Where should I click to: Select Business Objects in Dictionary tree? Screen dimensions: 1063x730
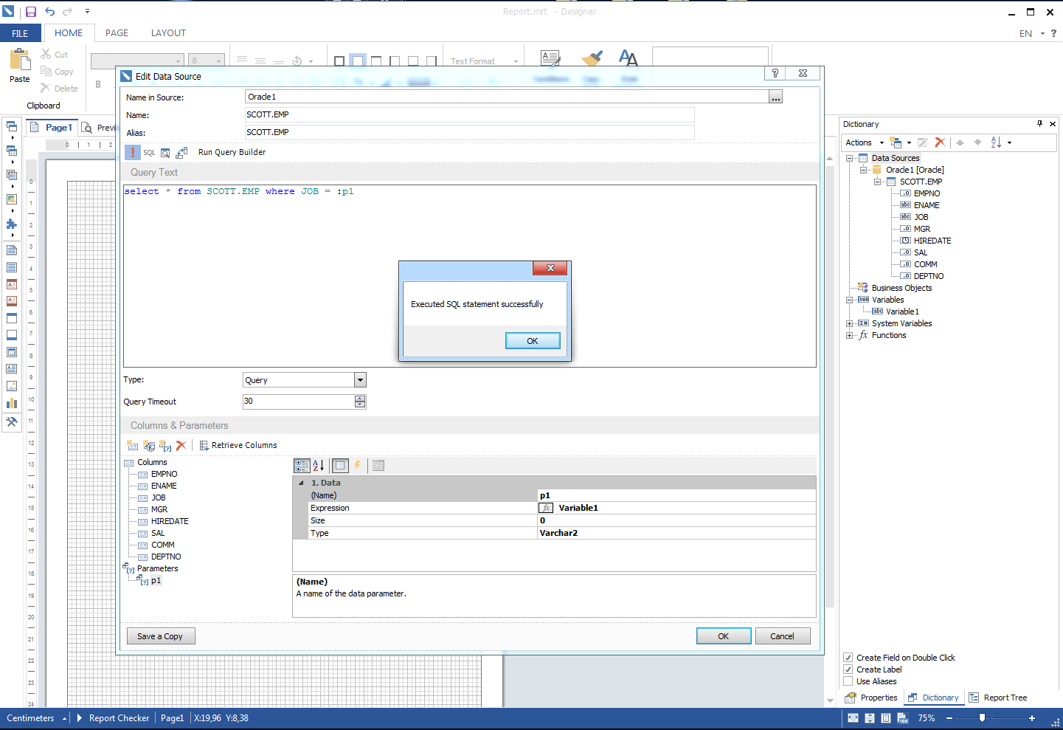click(901, 288)
